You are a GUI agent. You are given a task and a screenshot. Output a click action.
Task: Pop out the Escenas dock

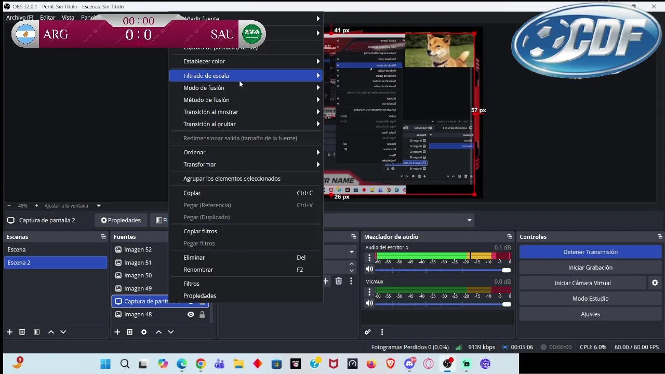point(103,237)
